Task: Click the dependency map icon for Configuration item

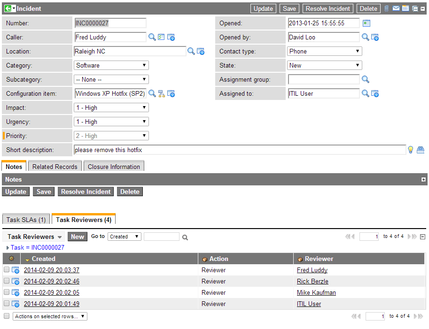Action: 161,93
